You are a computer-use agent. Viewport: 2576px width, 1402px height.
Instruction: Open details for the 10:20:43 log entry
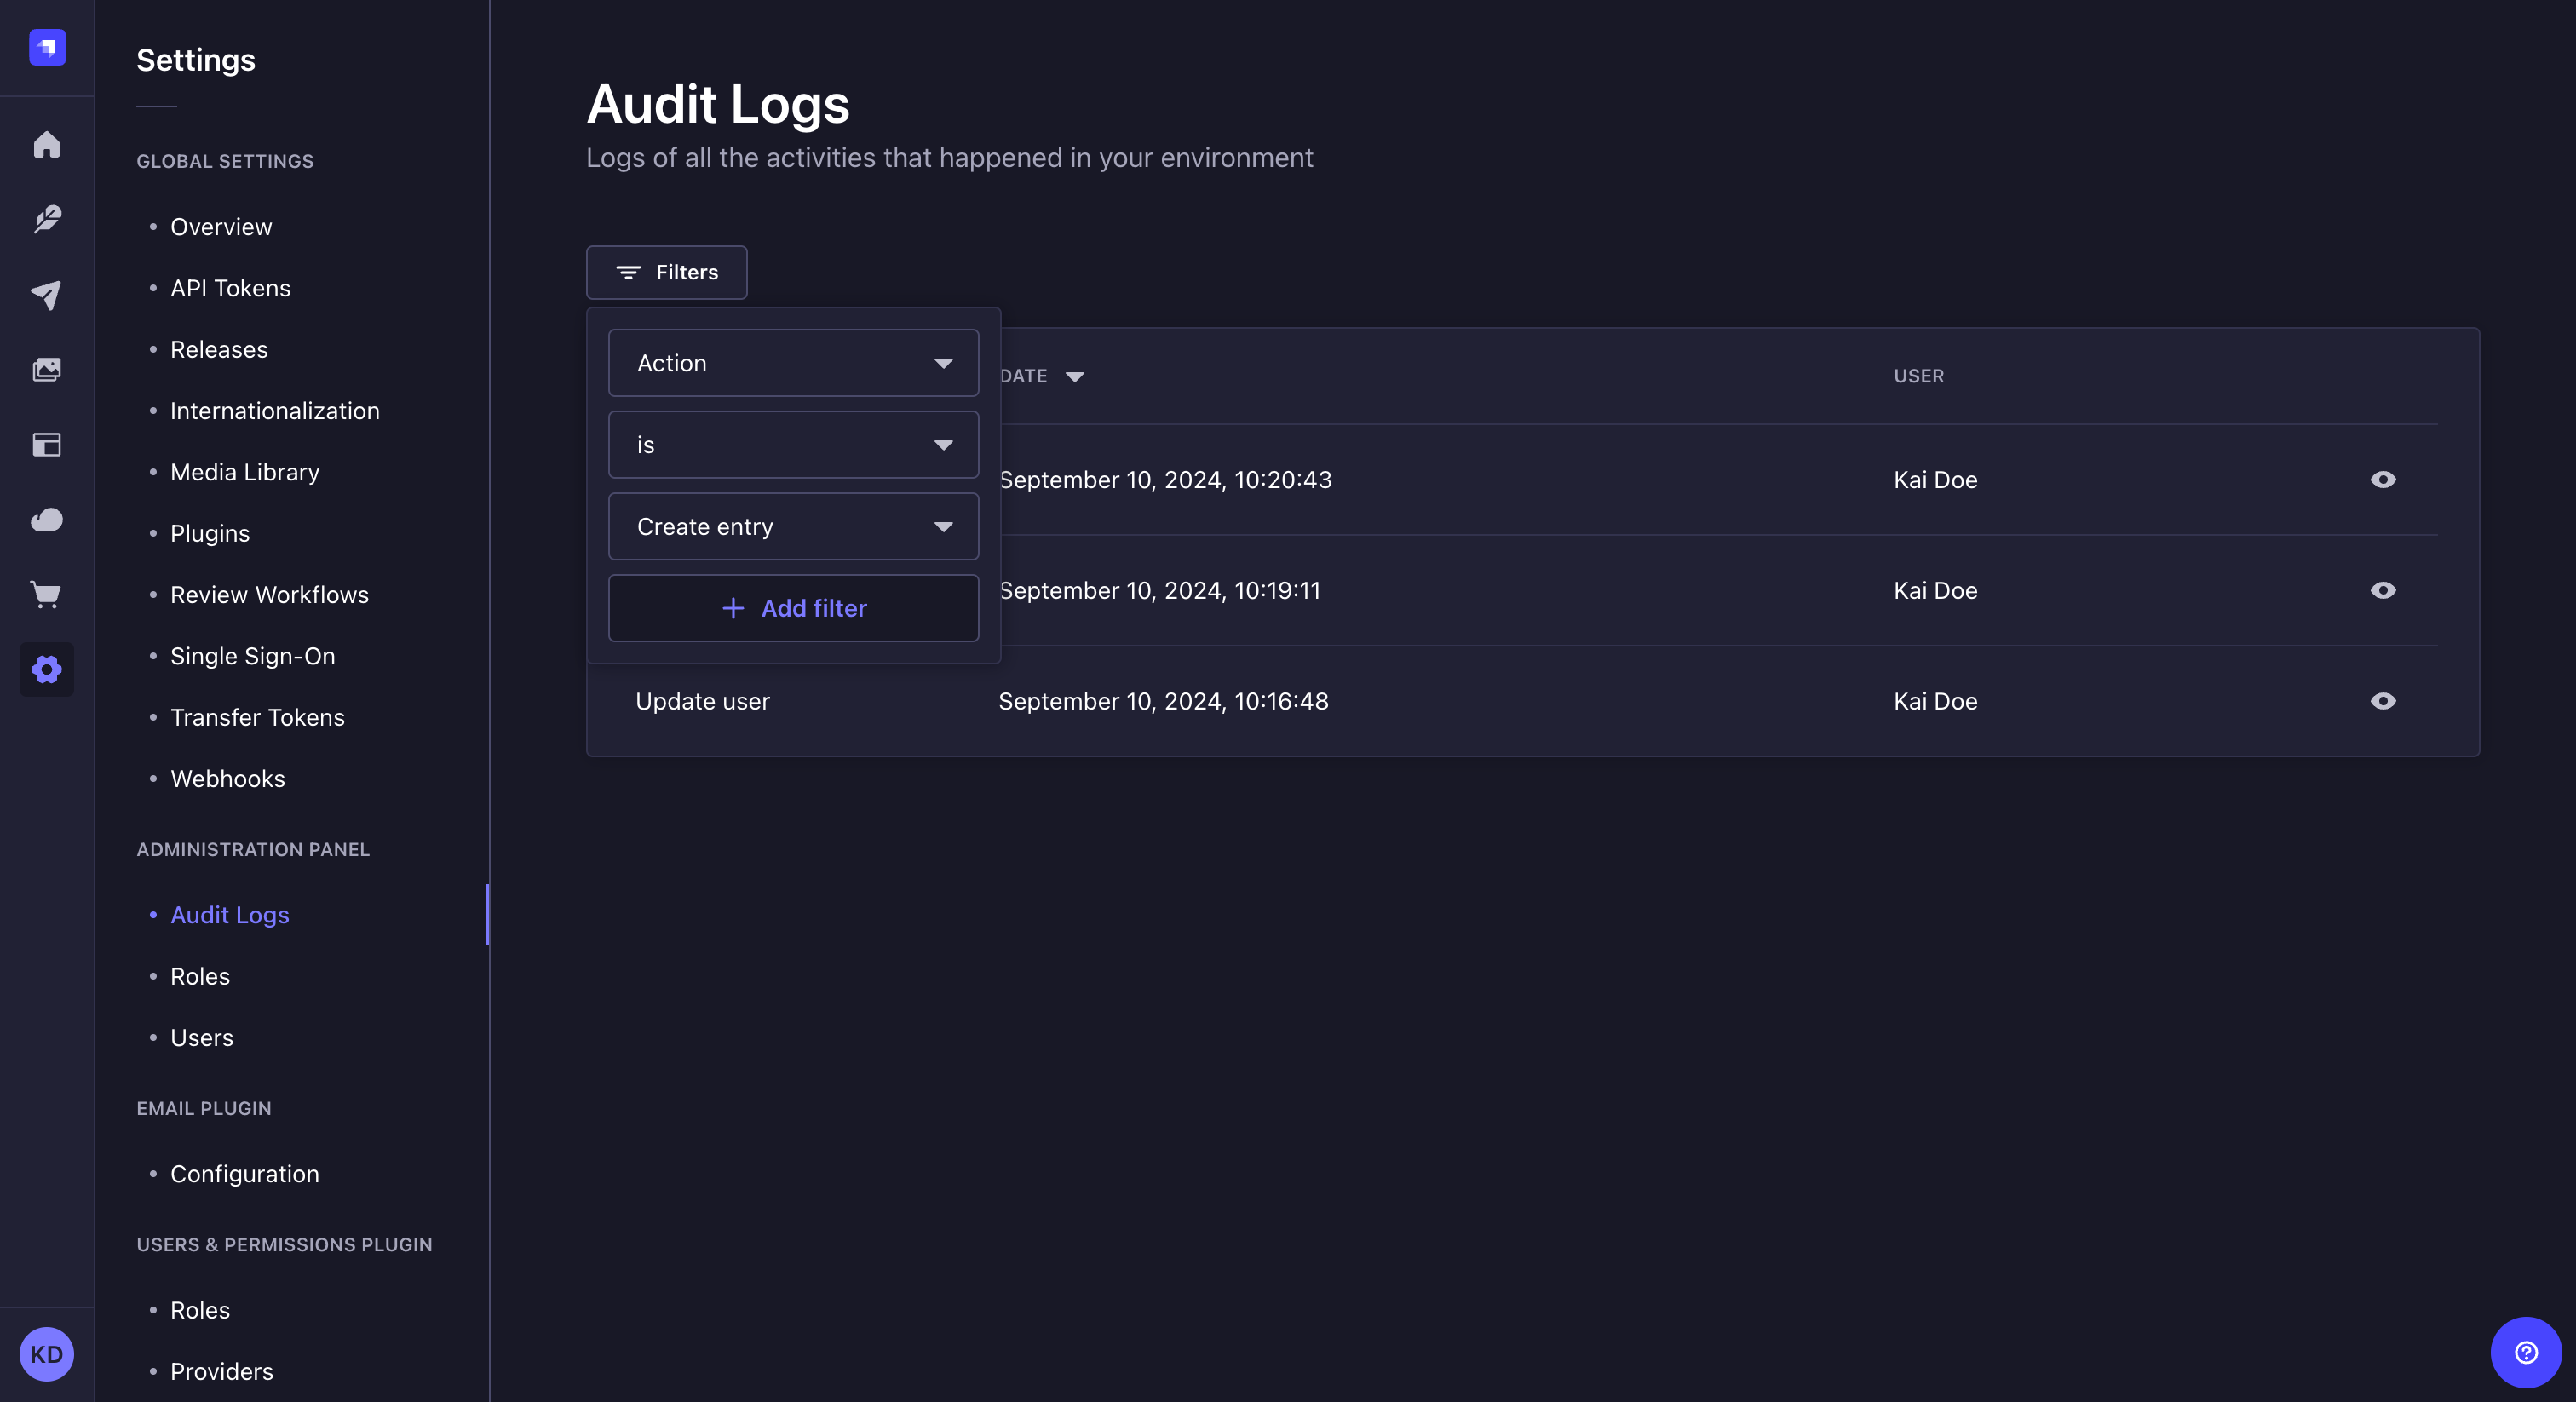(x=2384, y=480)
